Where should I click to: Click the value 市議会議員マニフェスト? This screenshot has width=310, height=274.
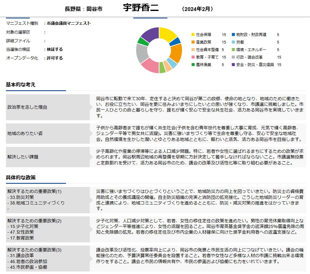point(69,23)
